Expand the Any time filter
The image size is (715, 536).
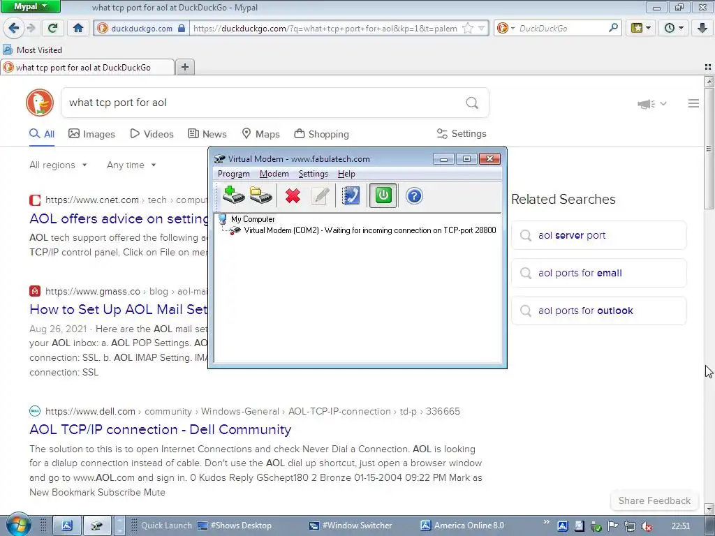tap(131, 165)
